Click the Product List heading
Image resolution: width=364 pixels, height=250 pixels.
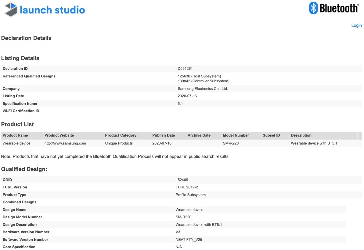pos(17,124)
